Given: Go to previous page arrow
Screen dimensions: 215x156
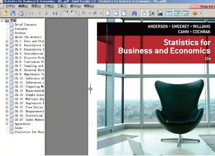Looking at the screenshot, I should point(39,13).
